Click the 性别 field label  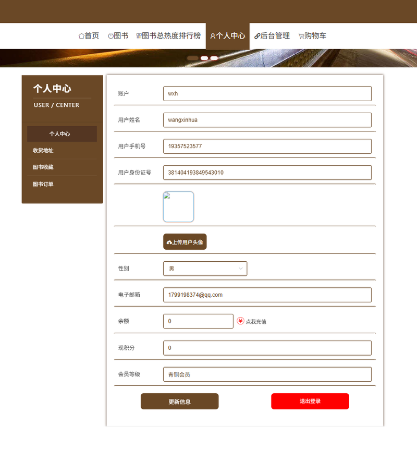pyautogui.click(x=124, y=269)
